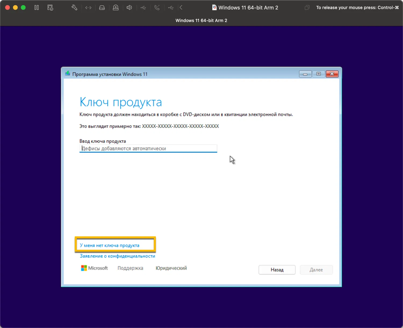Click the Windows setup icon in the dialog title bar
This screenshot has width=403, height=328.
point(68,73)
